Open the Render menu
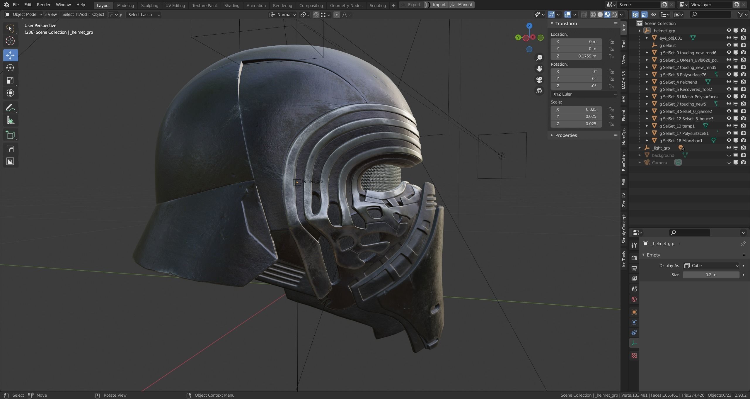Viewport: 750px width, 399px height. (44, 5)
